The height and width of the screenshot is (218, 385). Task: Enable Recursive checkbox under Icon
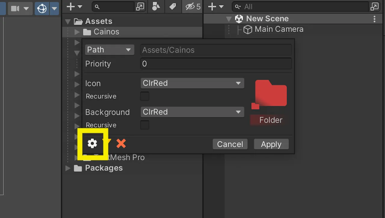(x=145, y=96)
